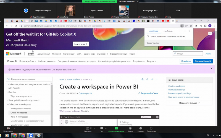Focus the 'Фільтрувати за заголовком' filter field
Viewport: 221px width, 138px height.
[x=30, y=79]
